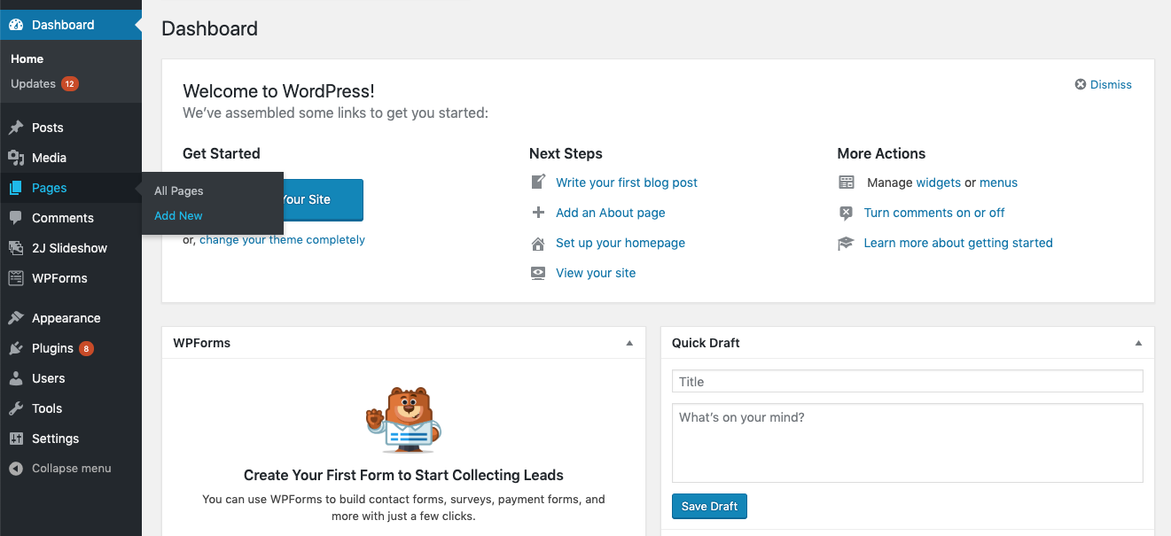1171x536 pixels.
Task: Open WPForms using its sidebar icon
Action: coord(16,278)
